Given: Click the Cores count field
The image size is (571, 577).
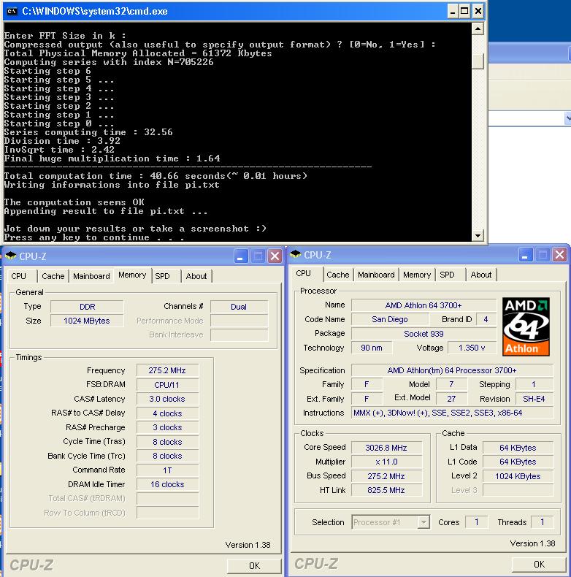Looking at the screenshot, I should (x=477, y=522).
